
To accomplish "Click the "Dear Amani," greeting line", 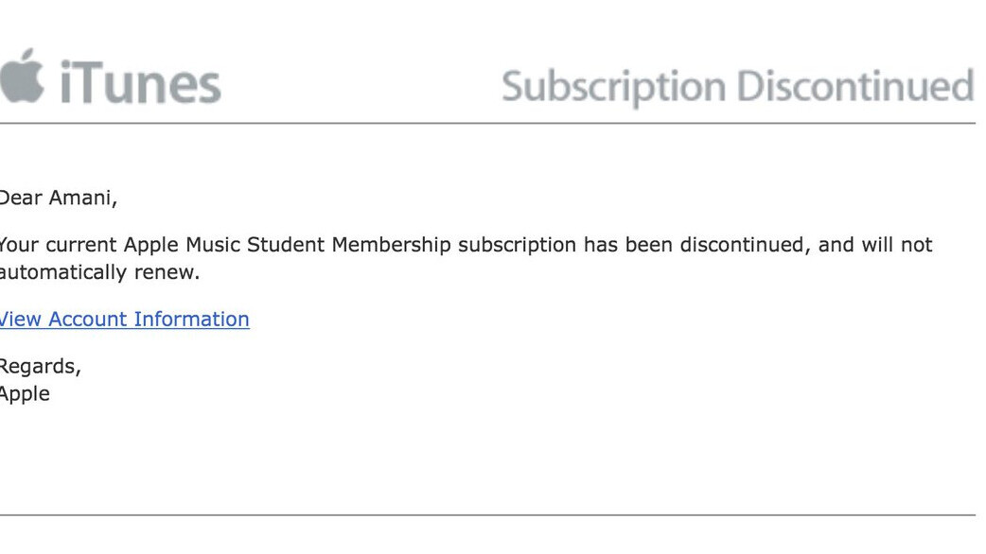I will (57, 199).
